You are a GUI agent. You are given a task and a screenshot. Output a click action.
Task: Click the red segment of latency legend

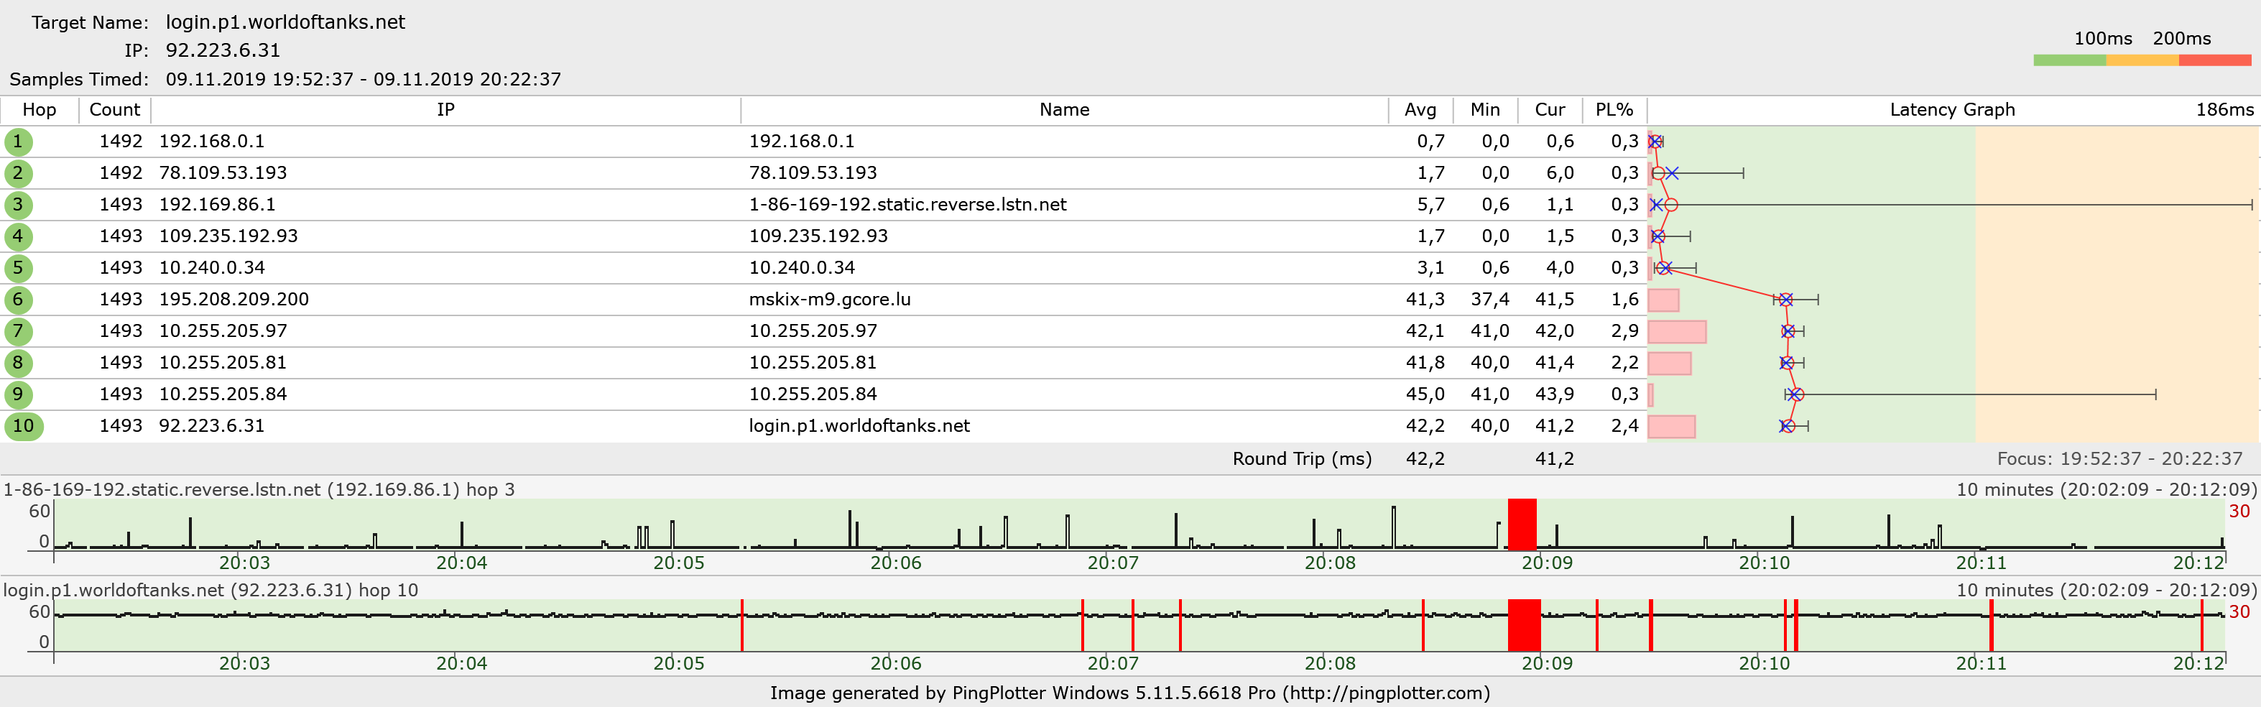(2214, 60)
